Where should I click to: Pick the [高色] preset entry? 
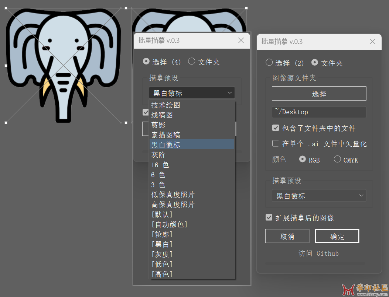tap(192, 274)
